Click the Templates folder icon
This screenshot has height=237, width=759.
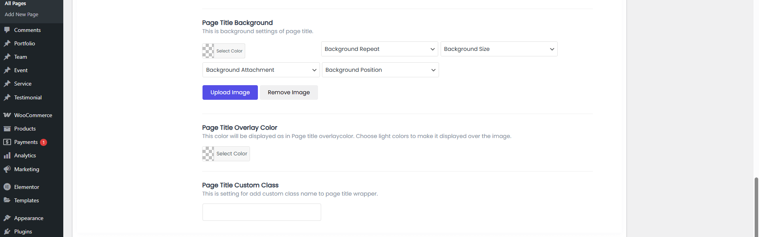(x=7, y=200)
